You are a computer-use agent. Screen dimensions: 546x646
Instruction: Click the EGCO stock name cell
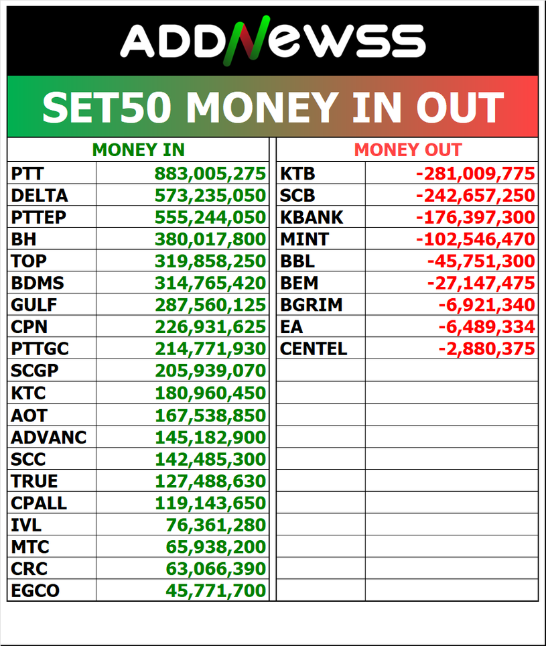(52, 591)
